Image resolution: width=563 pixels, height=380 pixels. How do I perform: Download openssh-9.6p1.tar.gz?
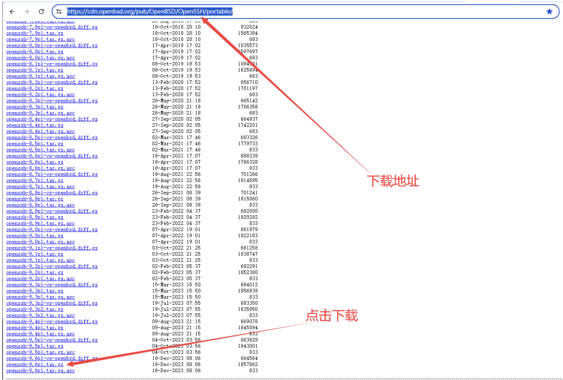(35, 365)
